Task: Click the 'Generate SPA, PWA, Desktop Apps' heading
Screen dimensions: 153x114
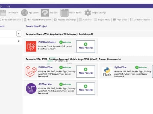Action: pyautogui.click(x=73, y=59)
